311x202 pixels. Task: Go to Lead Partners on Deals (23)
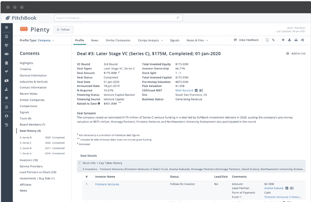point(38,172)
